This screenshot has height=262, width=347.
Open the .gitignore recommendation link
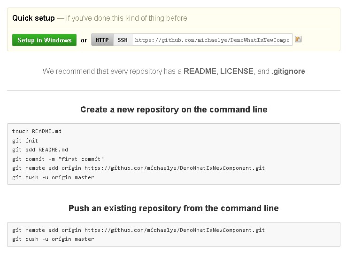pyautogui.click(x=288, y=71)
